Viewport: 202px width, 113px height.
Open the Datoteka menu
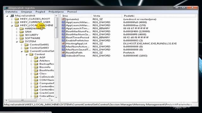coord(11,12)
